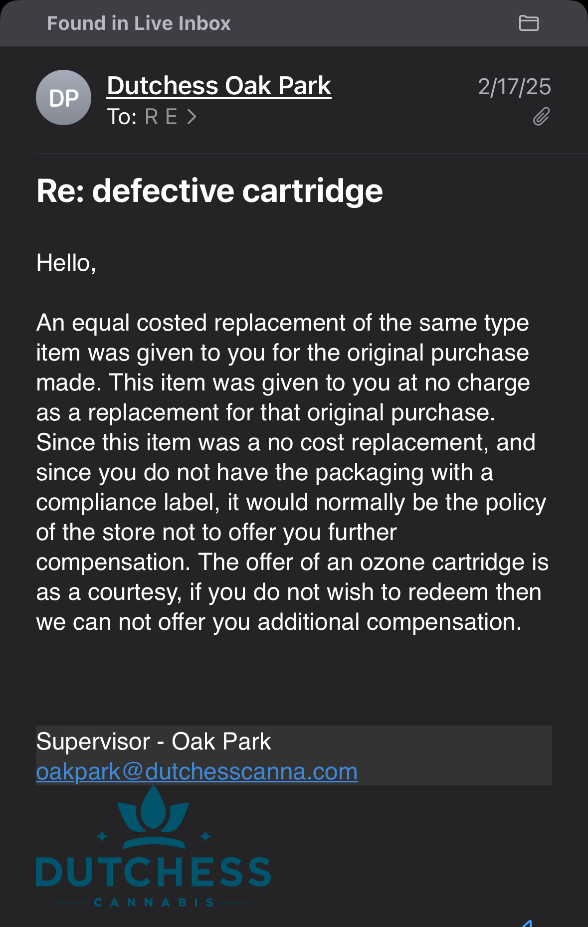Tap the email body paragraph about replacement
The image size is (588, 927).
[x=292, y=472]
